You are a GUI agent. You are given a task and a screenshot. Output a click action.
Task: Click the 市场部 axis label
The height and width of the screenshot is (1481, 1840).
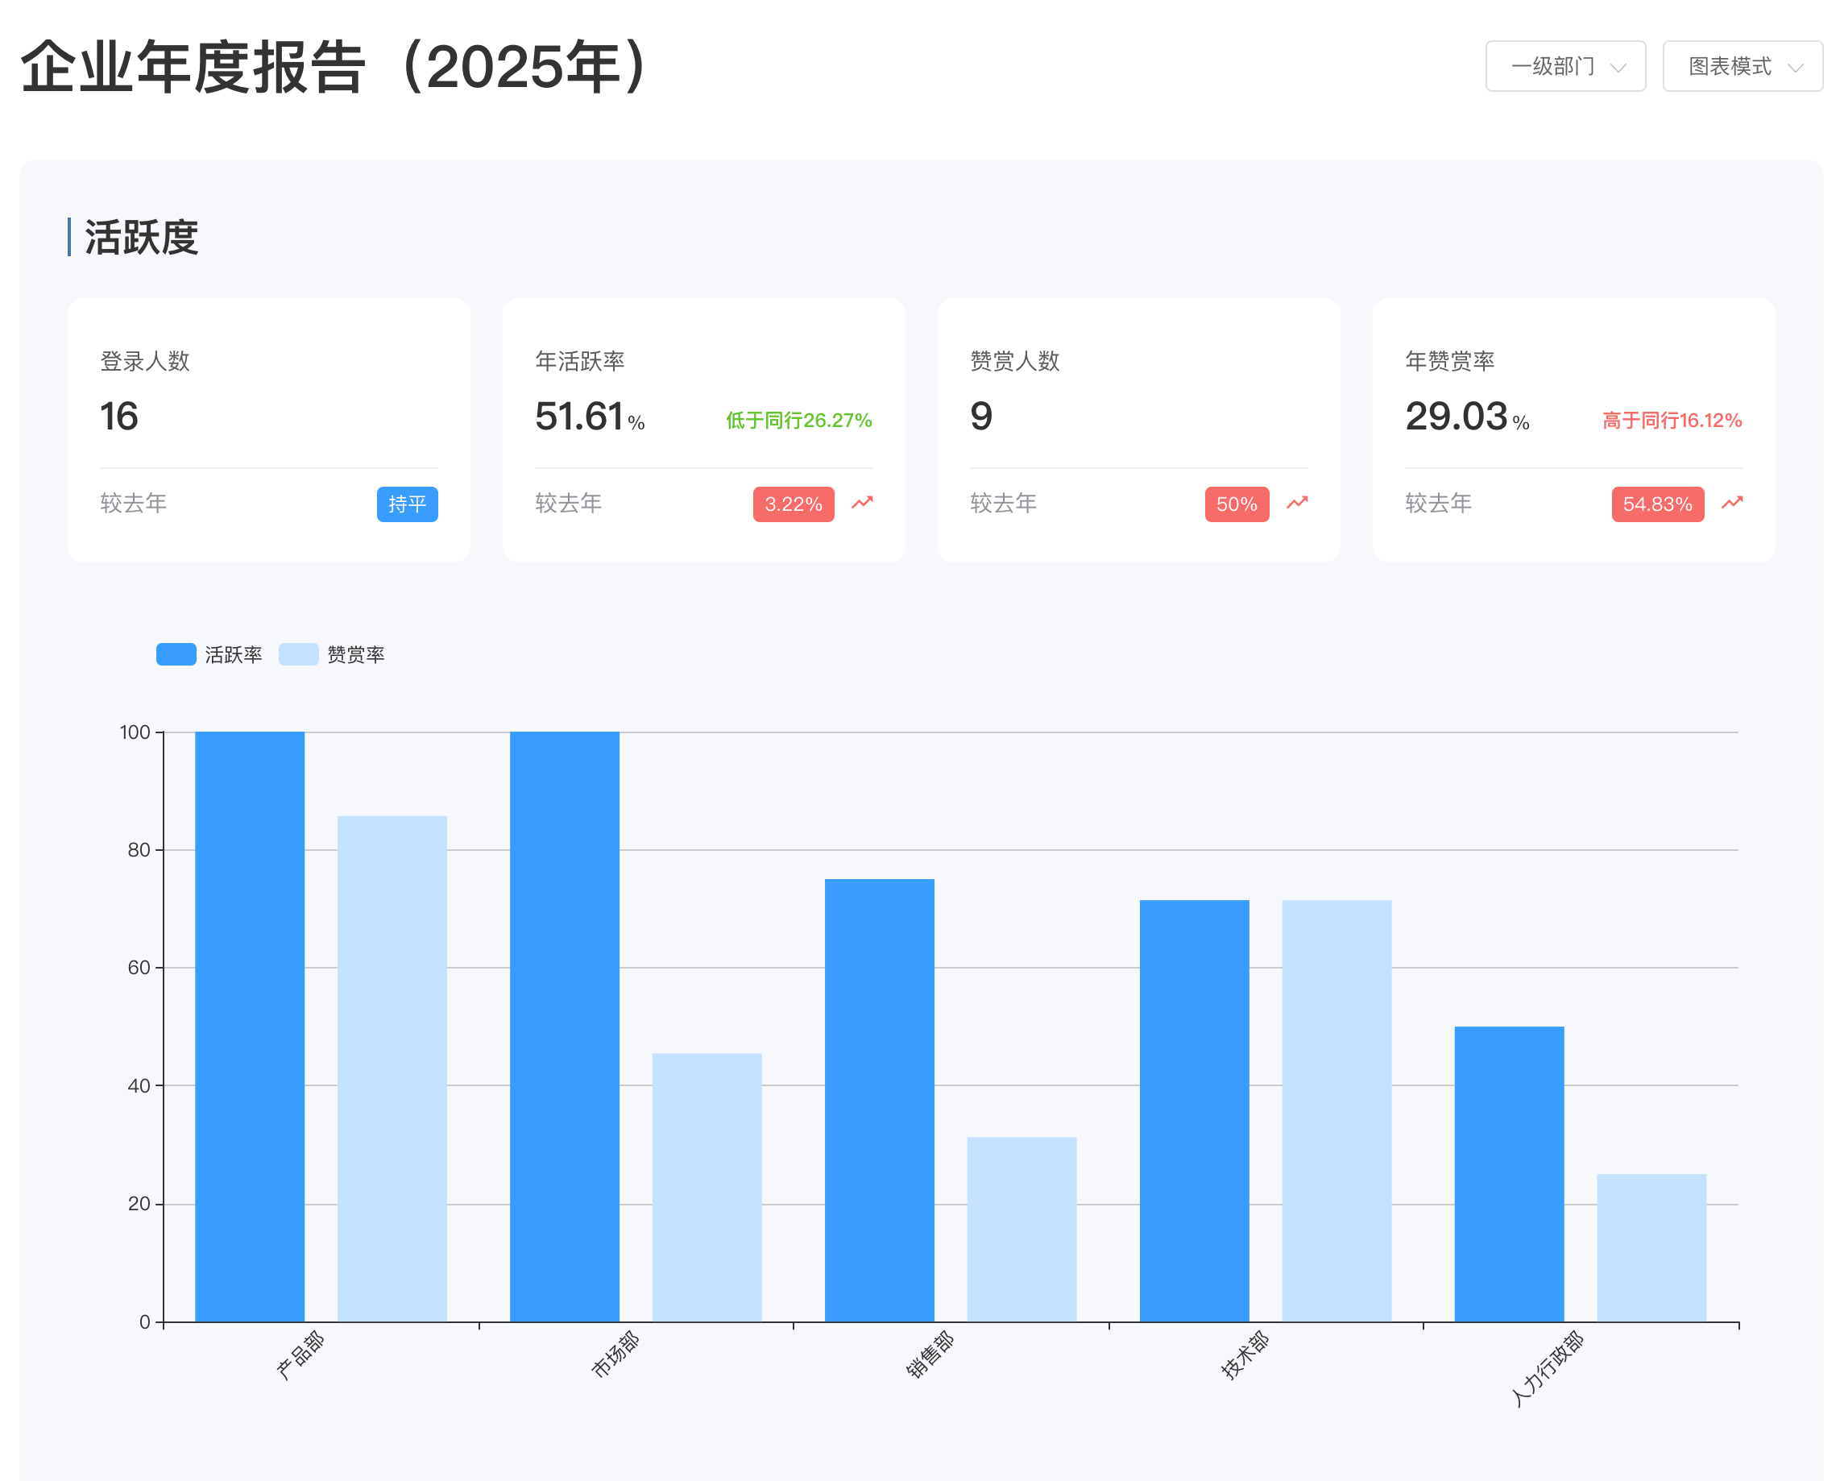[x=615, y=1355]
